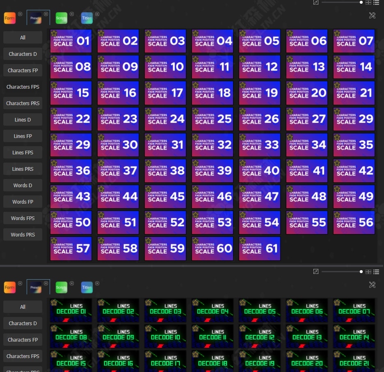
Task: Apply Lines Decode 04 preset
Action: coord(213,310)
